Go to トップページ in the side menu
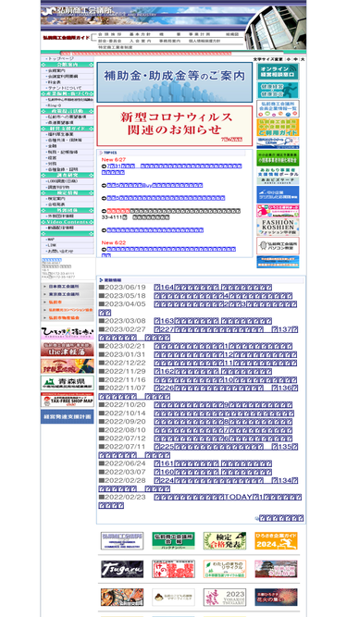Viewport: 347px width, 617px height. pyautogui.click(x=68, y=58)
